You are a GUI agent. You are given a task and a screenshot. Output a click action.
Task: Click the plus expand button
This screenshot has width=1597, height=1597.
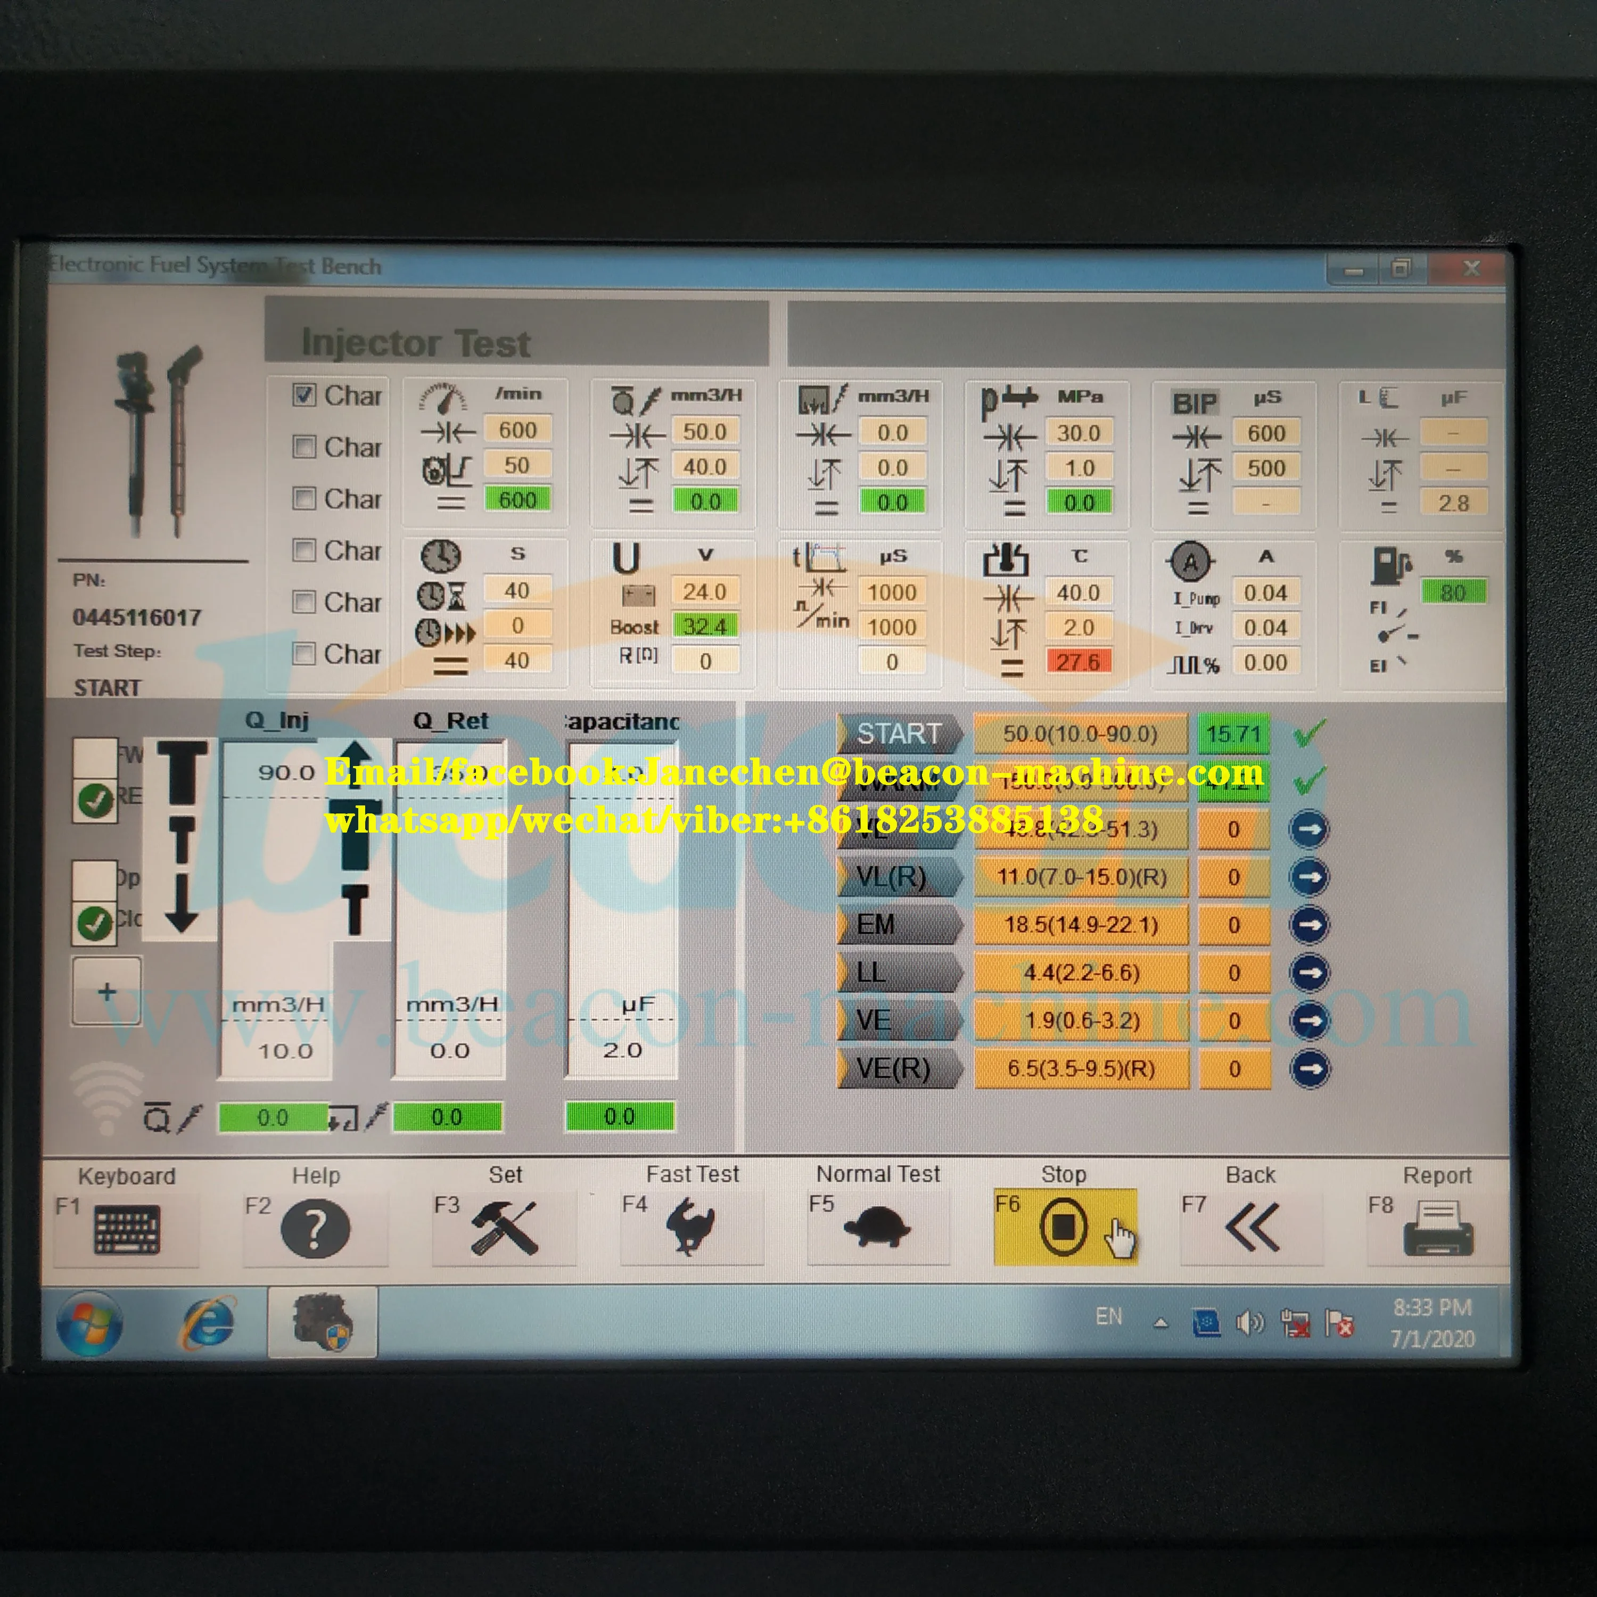(106, 991)
